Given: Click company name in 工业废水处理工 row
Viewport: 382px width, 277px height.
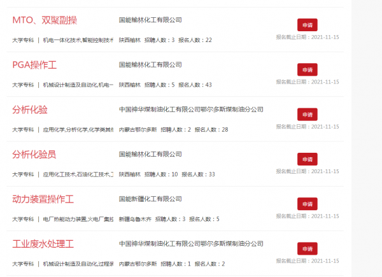Looking at the screenshot, I should 191,244.
